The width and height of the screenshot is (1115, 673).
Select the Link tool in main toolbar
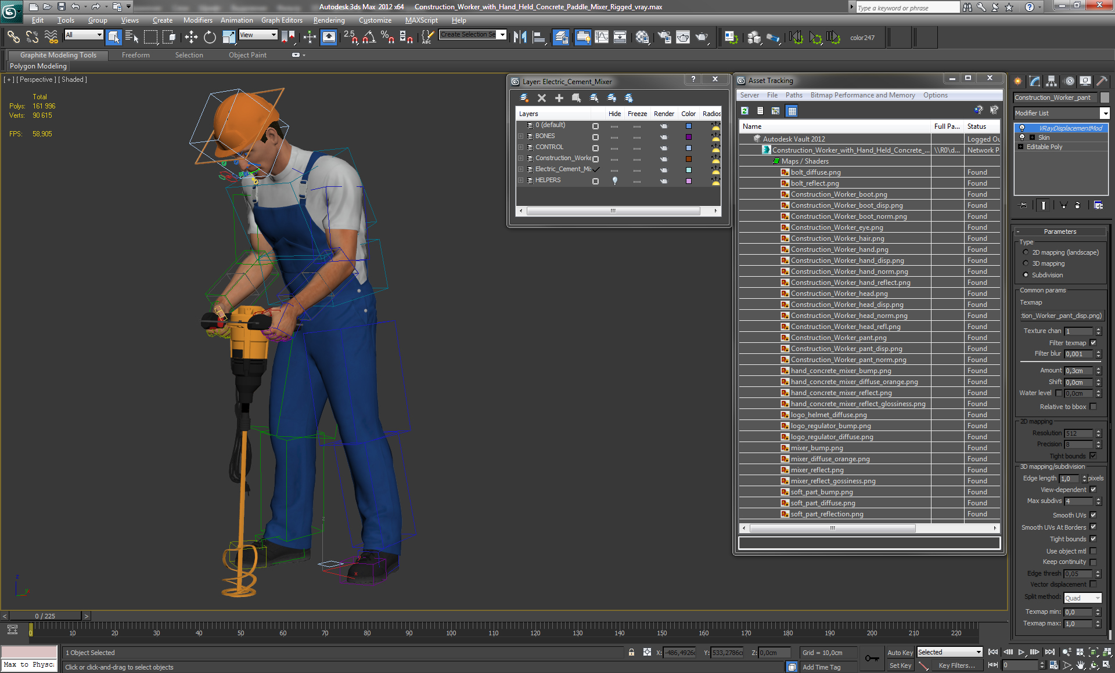click(x=13, y=37)
